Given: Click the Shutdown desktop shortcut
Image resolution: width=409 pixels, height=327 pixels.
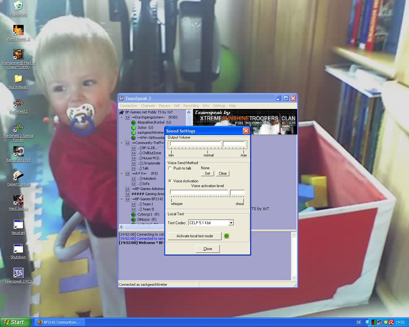Looking at the screenshot, I should pyautogui.click(x=18, y=248).
